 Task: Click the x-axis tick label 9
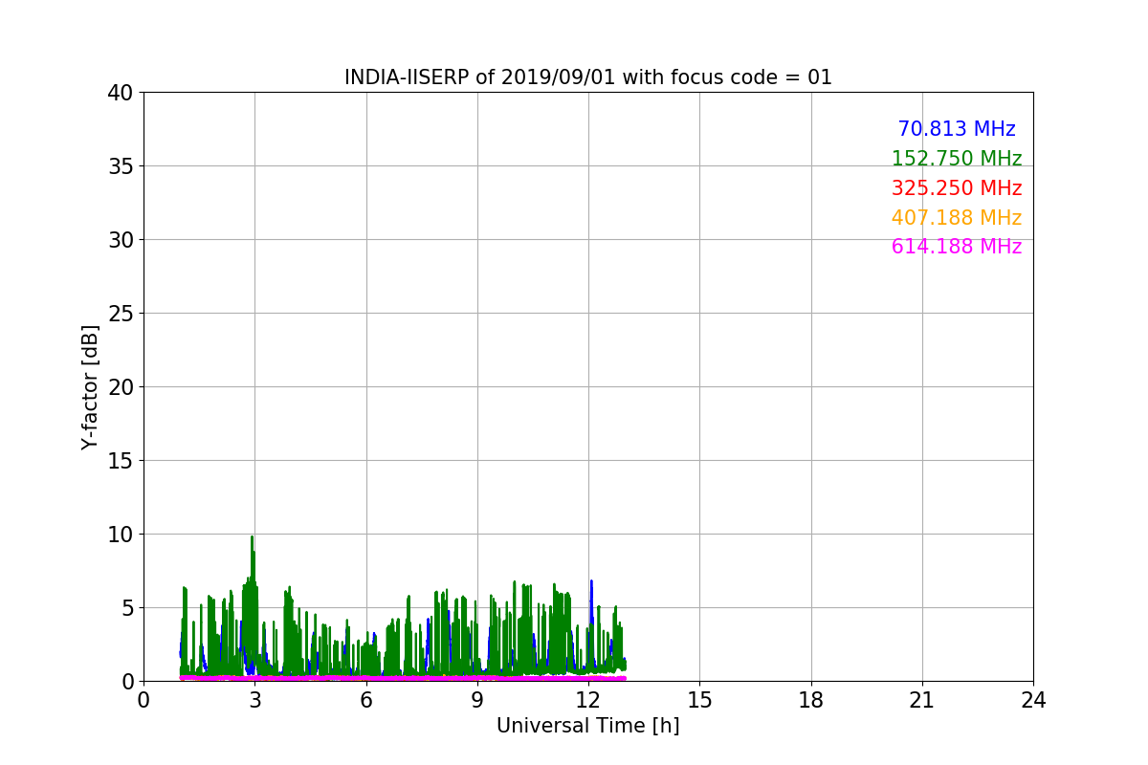pyautogui.click(x=477, y=700)
